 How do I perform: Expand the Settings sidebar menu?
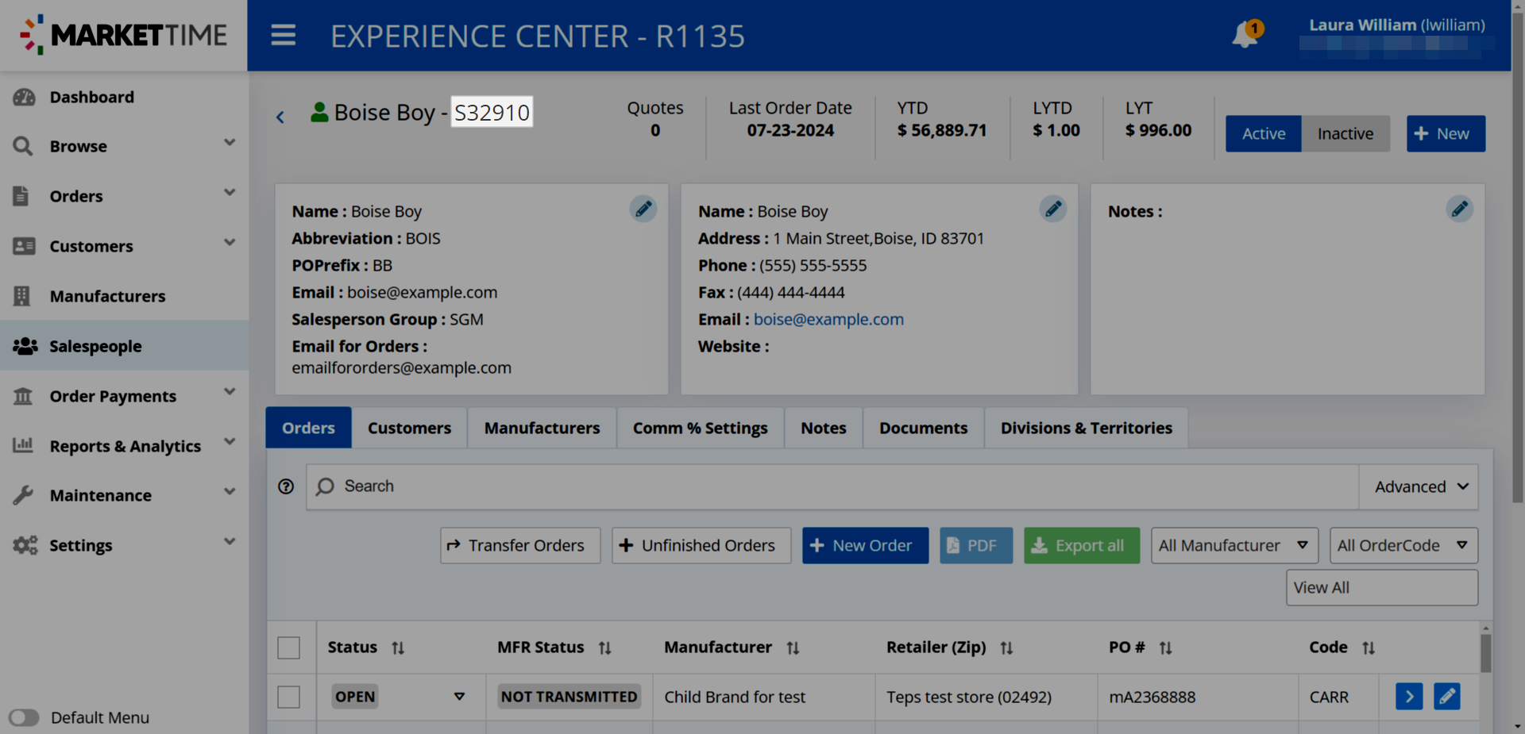230,542
